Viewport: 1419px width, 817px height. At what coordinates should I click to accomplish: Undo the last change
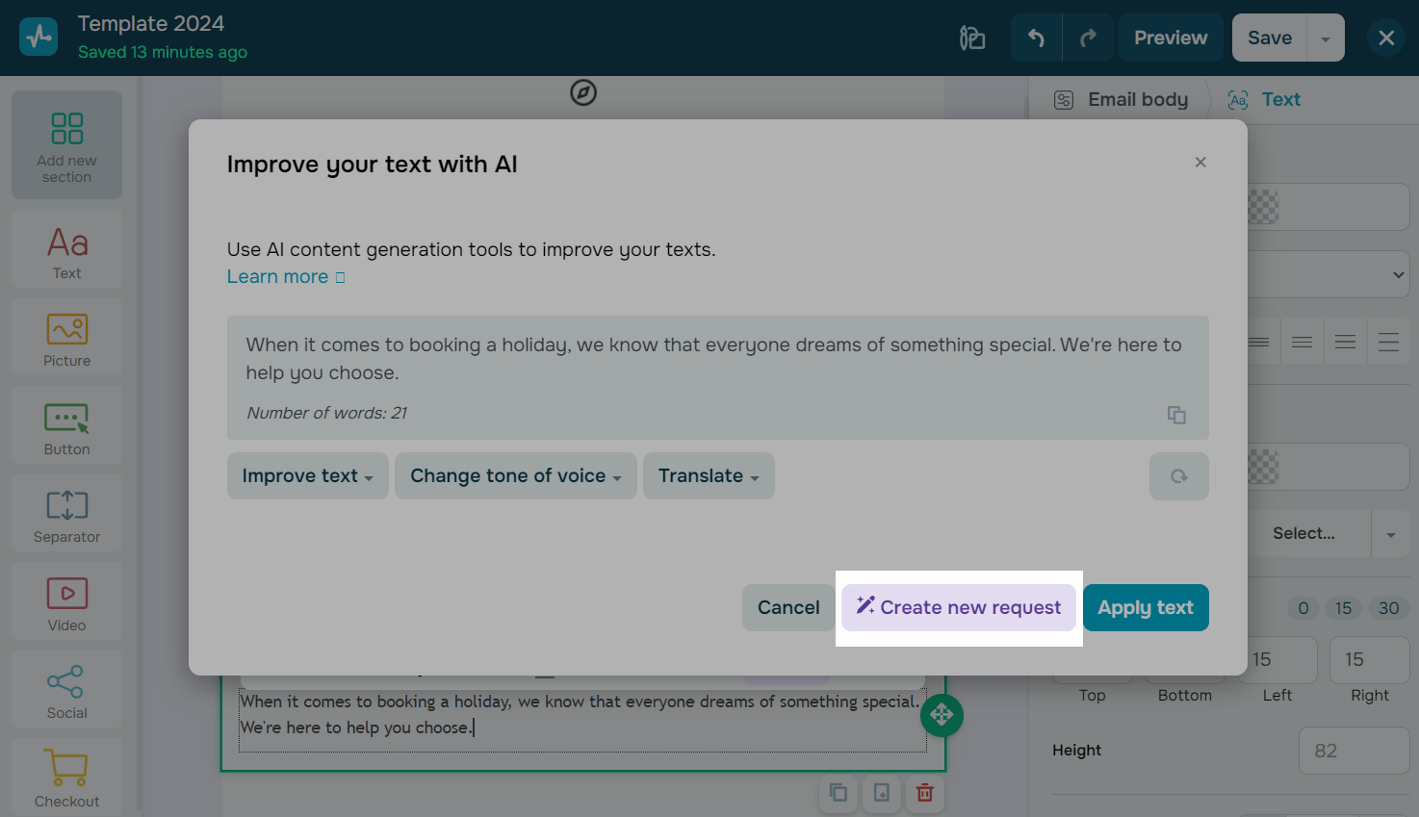coord(1036,38)
